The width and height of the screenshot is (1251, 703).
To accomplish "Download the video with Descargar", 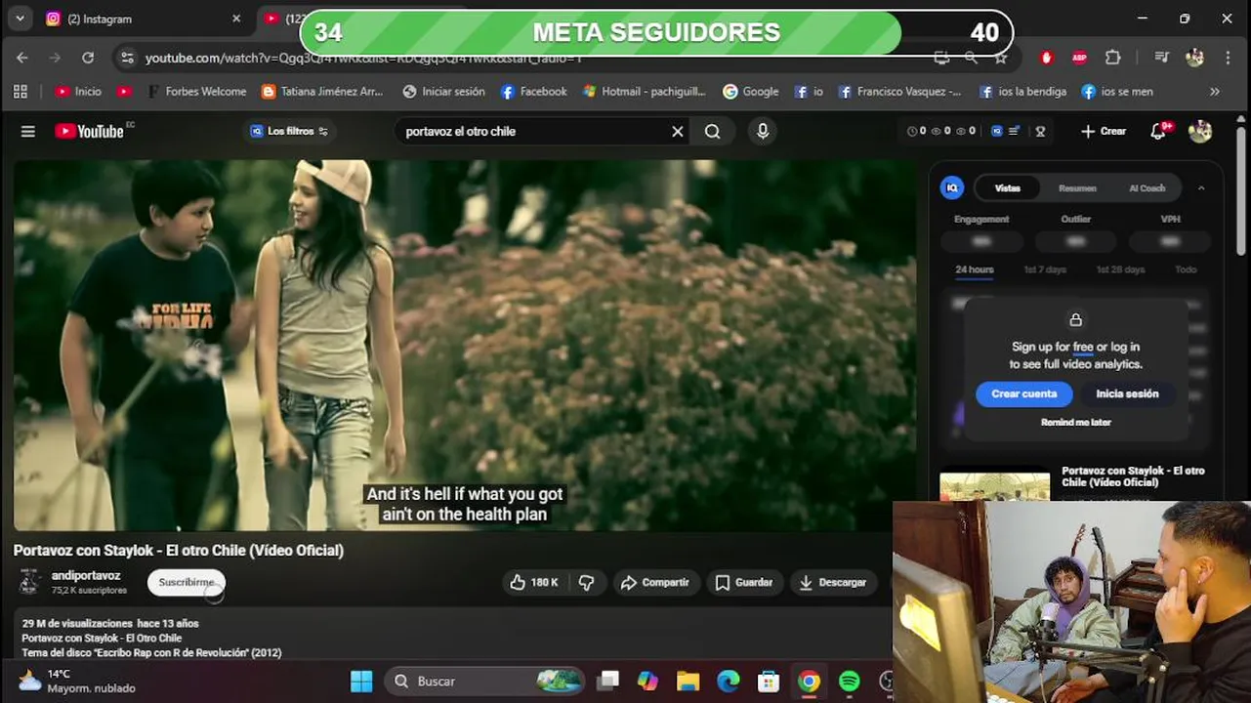I will [x=833, y=582].
